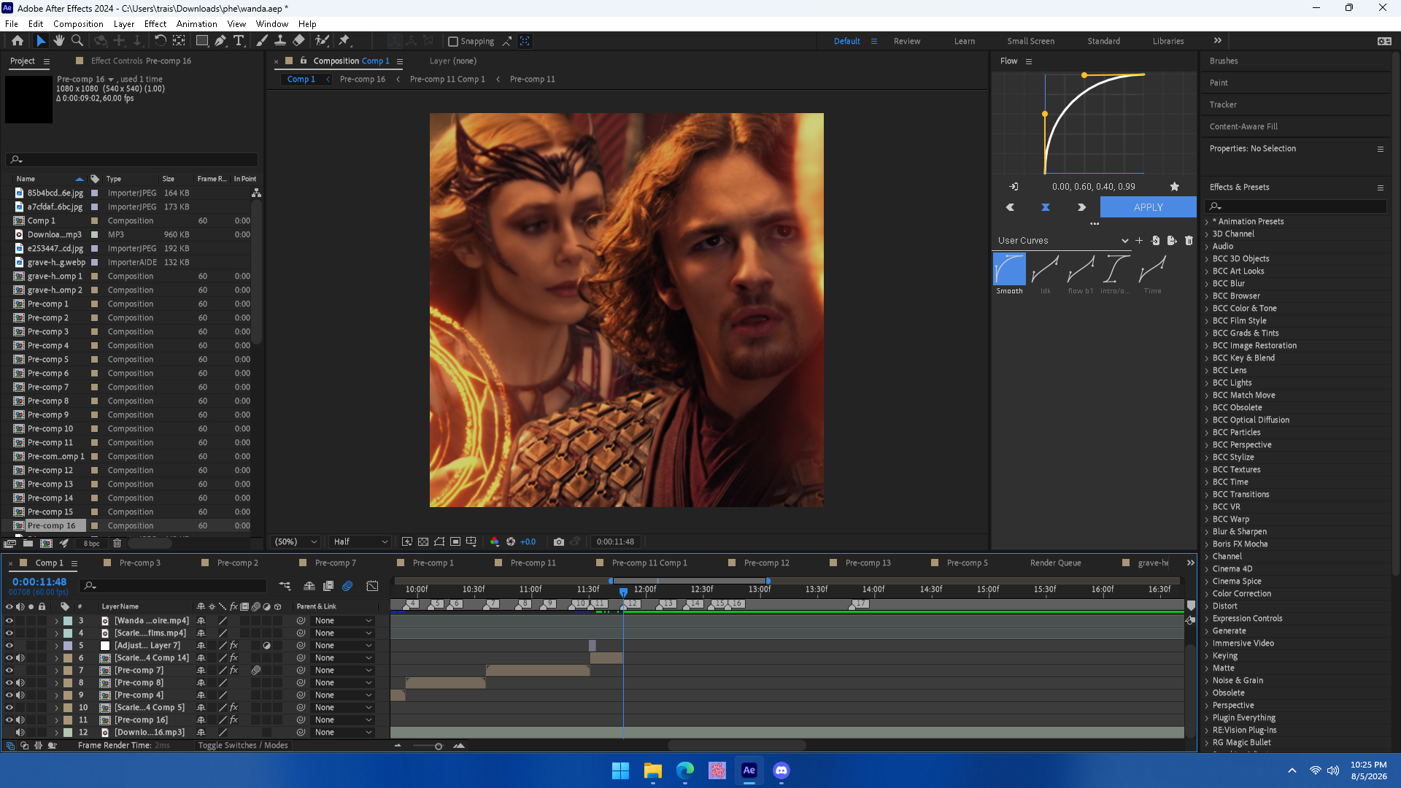Screen dimensions: 1401x788
Task: Take a snapshot with the camera icon
Action: point(559,541)
